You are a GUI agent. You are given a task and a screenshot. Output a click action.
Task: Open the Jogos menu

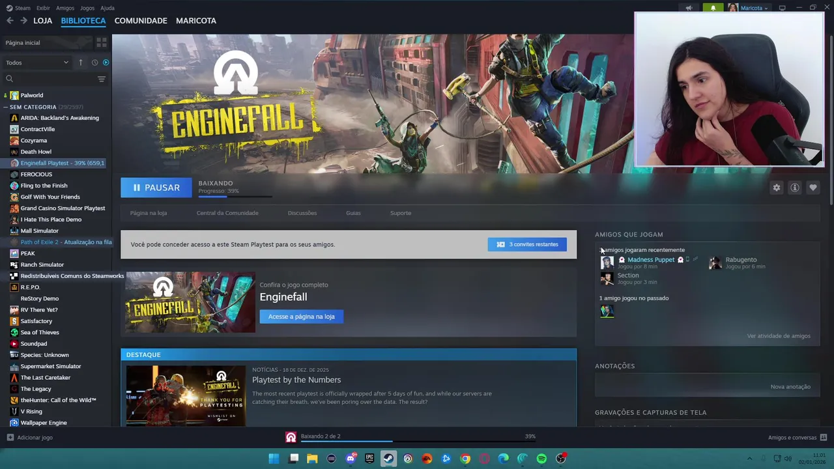(87, 8)
